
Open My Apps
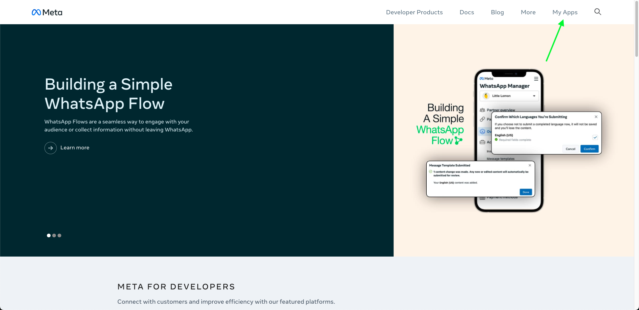point(565,12)
